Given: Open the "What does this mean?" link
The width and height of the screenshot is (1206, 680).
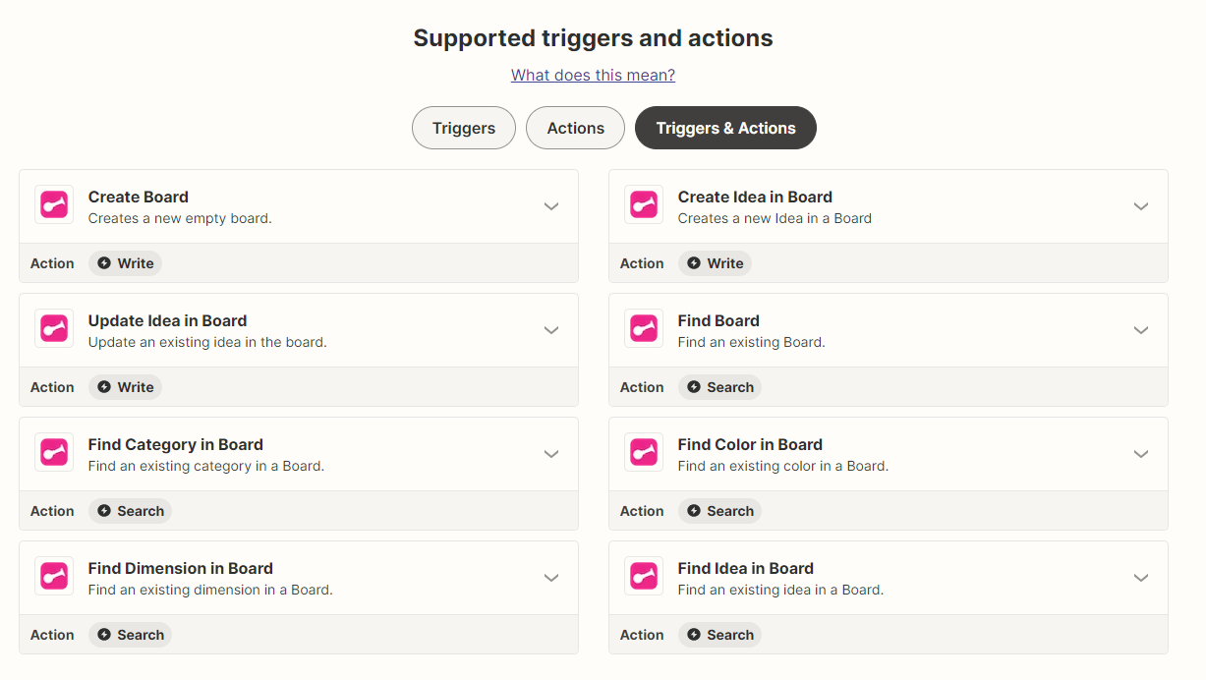Looking at the screenshot, I should [593, 75].
